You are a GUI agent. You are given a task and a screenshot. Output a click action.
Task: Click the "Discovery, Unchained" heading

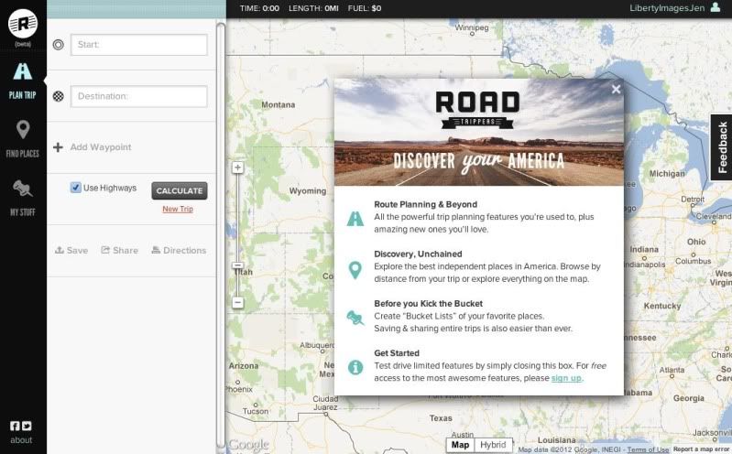418,254
